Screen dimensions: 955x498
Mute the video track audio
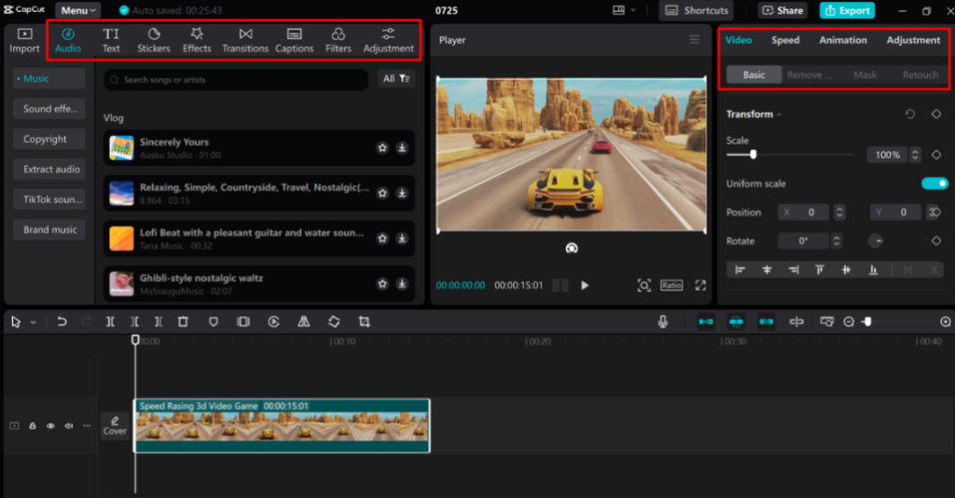click(69, 426)
